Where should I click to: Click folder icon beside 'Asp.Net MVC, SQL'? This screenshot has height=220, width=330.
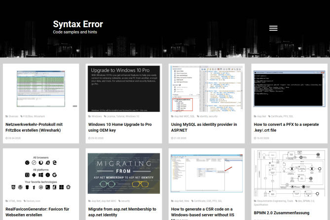pyautogui.click(x=172, y=116)
